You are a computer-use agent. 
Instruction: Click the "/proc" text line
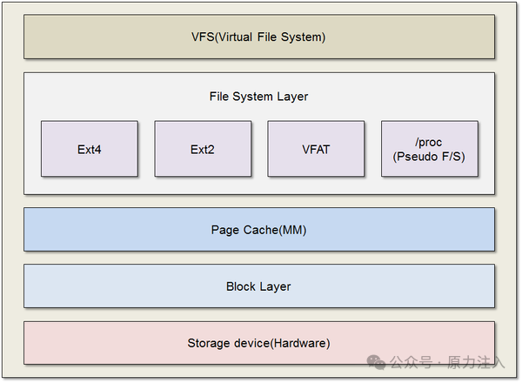(428, 143)
